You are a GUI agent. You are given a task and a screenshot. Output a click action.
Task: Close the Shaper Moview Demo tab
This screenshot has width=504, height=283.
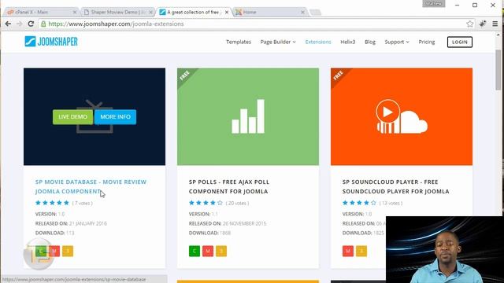coord(150,13)
